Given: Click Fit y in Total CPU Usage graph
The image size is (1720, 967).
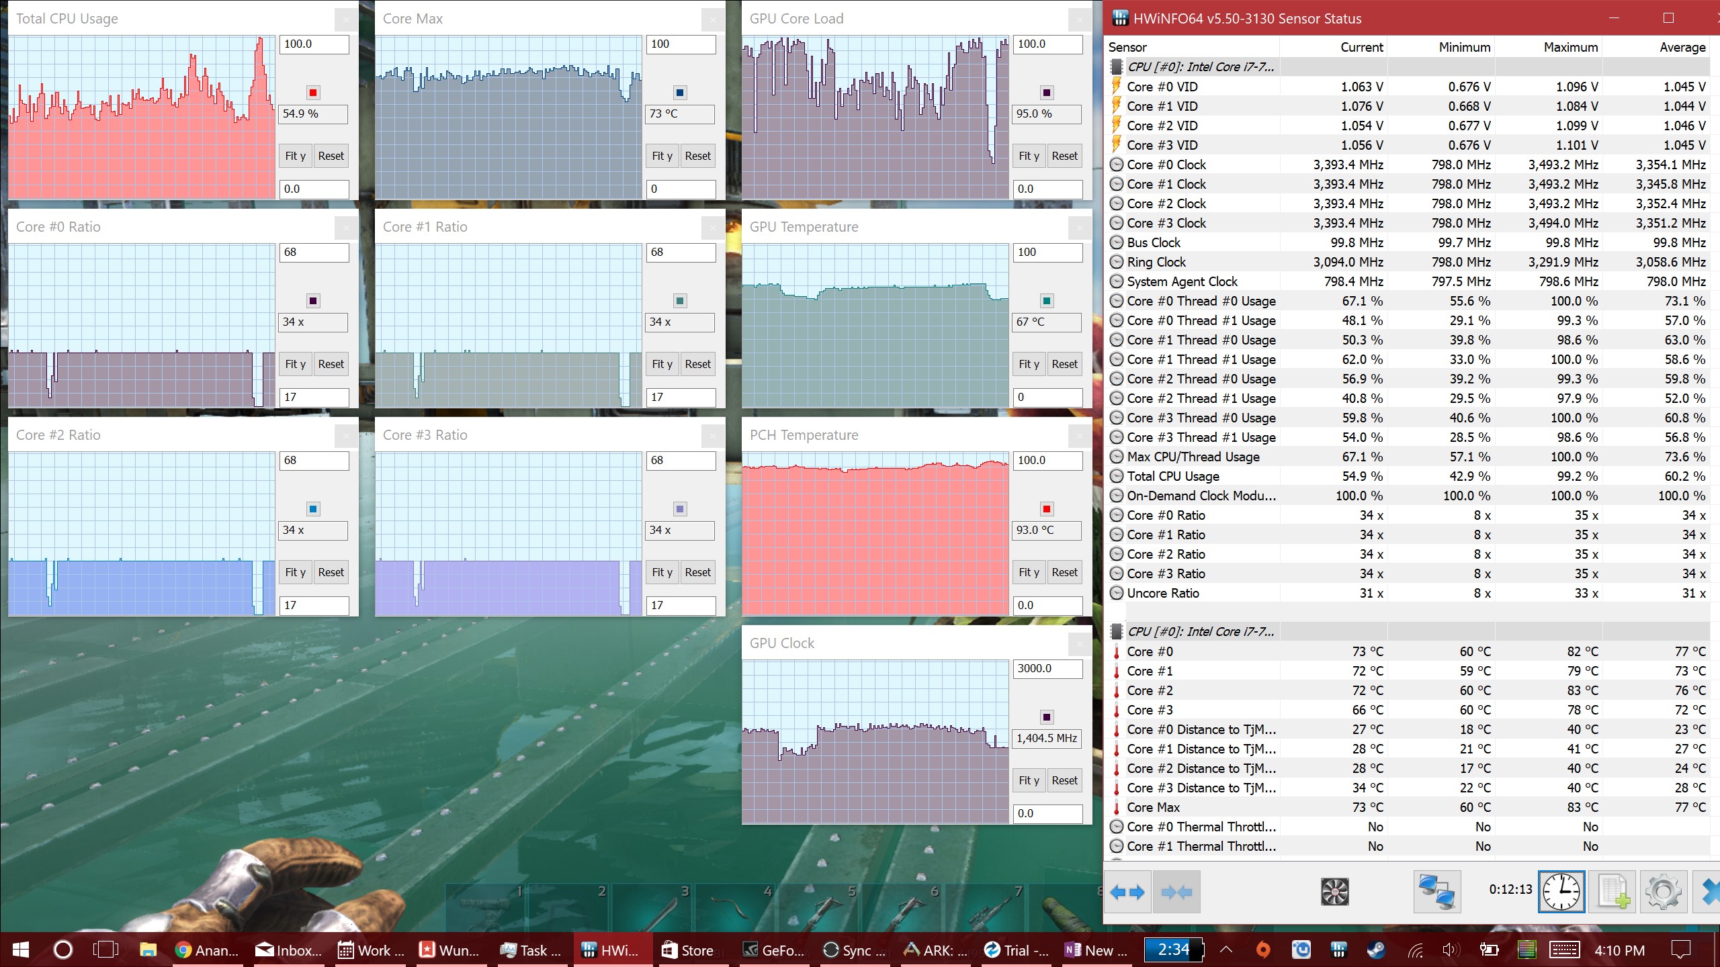Looking at the screenshot, I should [x=296, y=156].
